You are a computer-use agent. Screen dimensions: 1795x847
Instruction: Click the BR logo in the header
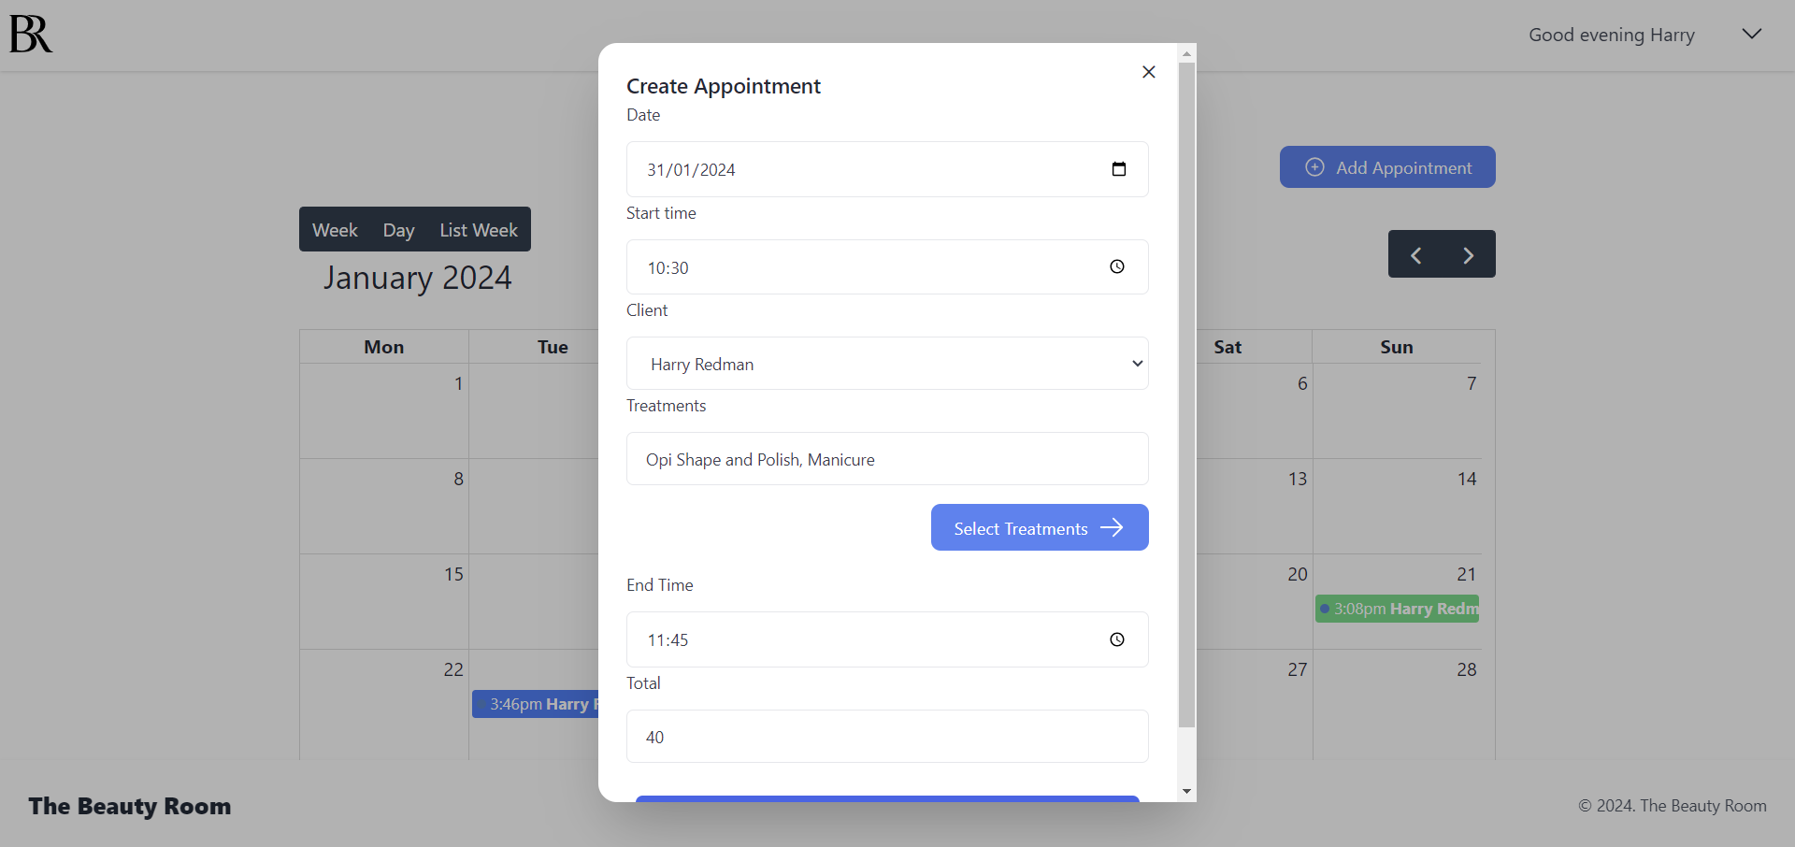tap(29, 33)
